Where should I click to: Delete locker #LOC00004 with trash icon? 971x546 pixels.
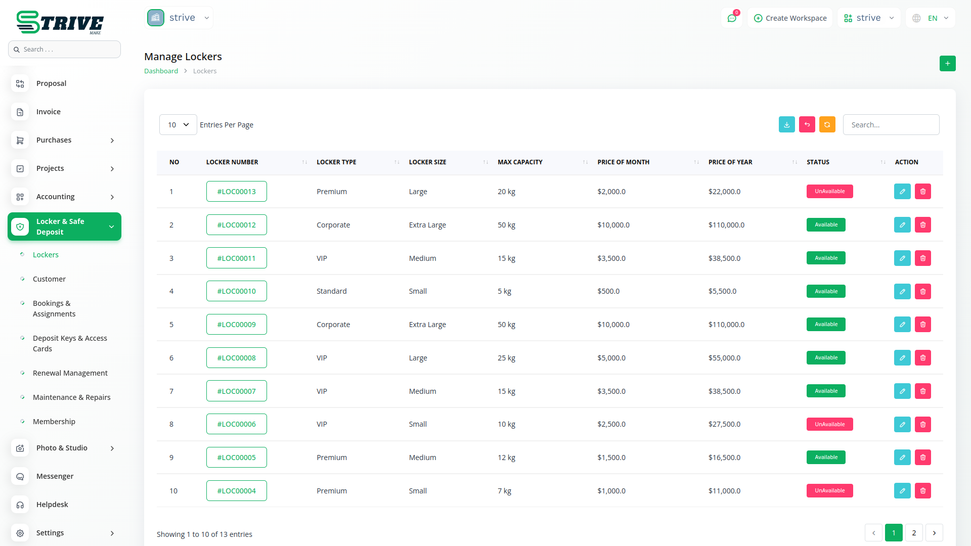click(922, 491)
